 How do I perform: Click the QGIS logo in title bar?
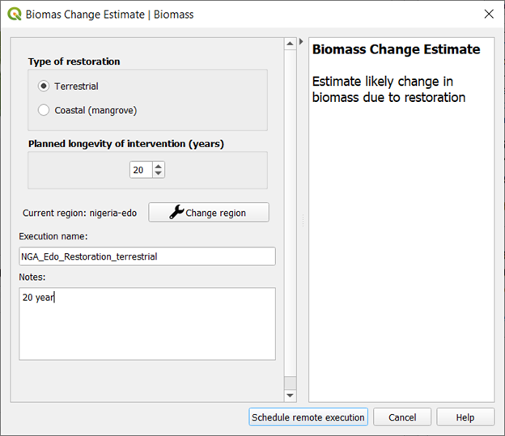(x=15, y=15)
